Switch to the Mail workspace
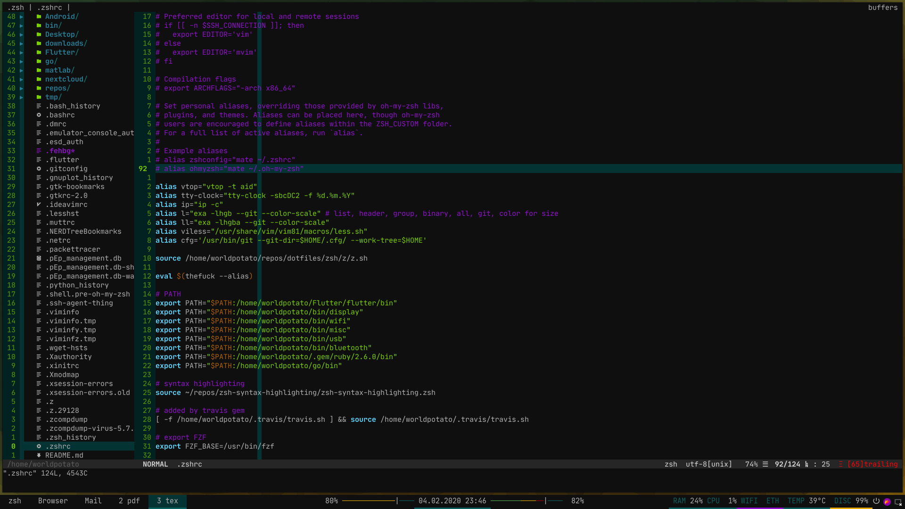 point(93,501)
